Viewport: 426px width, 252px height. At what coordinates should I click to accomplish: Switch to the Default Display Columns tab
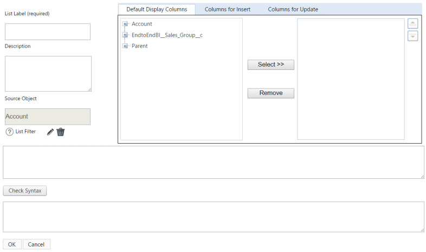click(x=157, y=9)
